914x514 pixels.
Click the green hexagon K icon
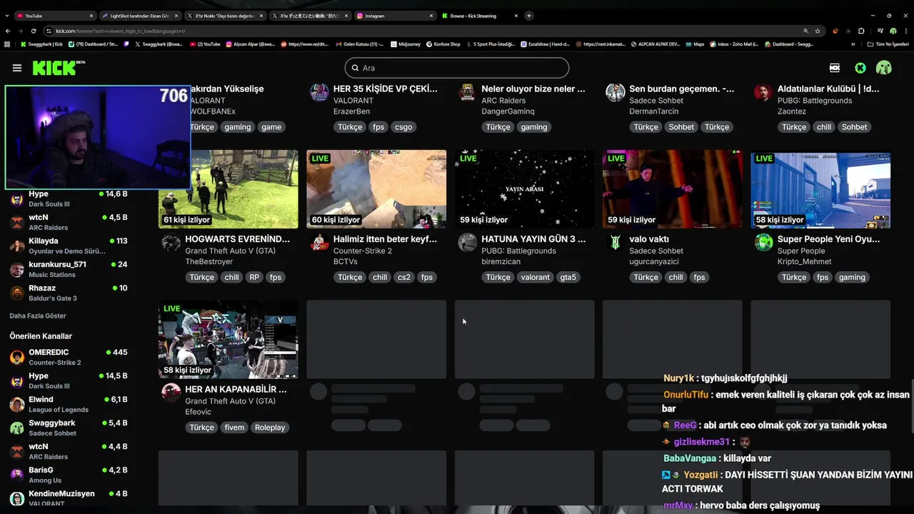coord(860,68)
